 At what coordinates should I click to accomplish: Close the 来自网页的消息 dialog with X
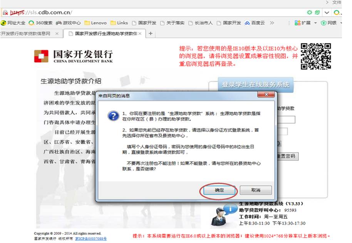[x=266, y=95]
